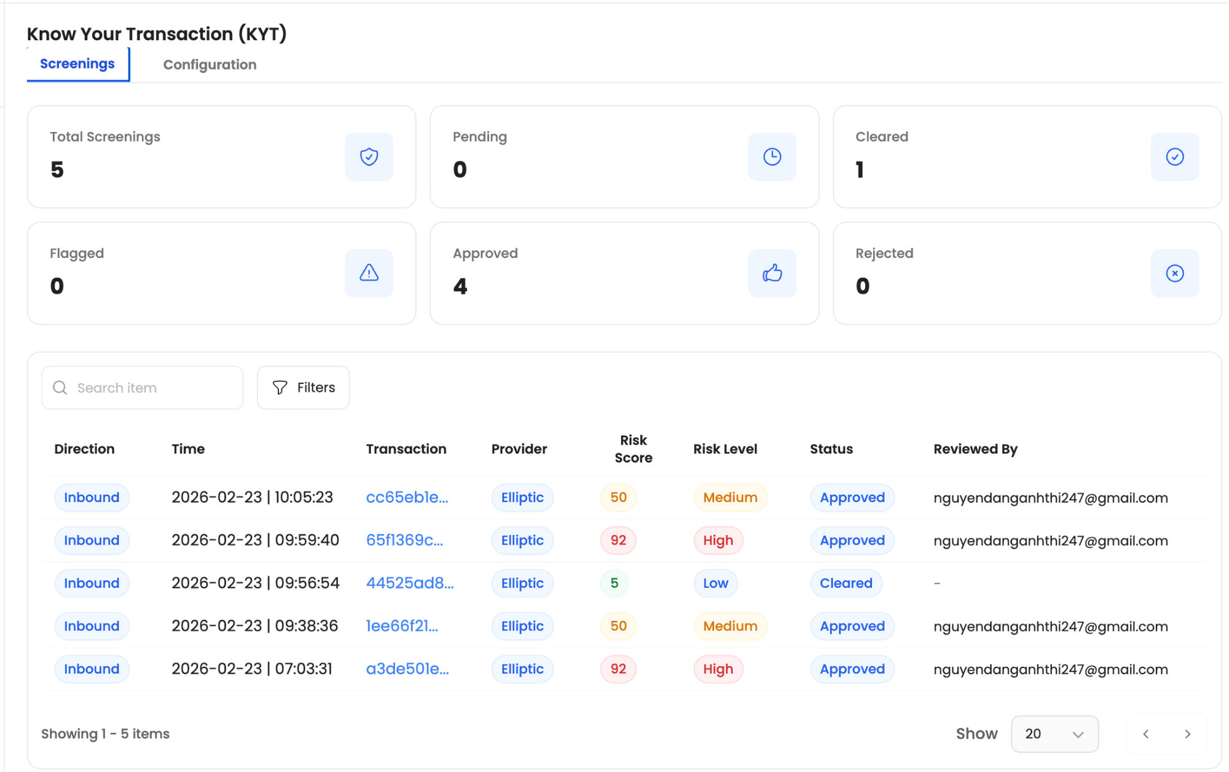Click Approved status in 09:59:40 row
The image size is (1229, 772).
click(852, 540)
